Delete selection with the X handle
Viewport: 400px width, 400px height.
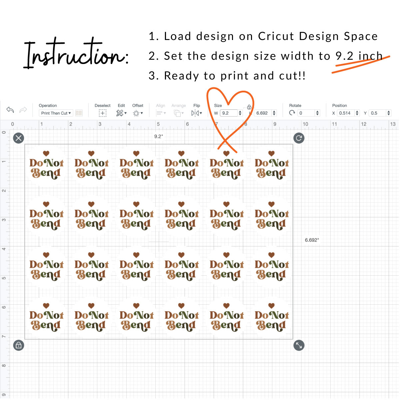[x=19, y=138]
